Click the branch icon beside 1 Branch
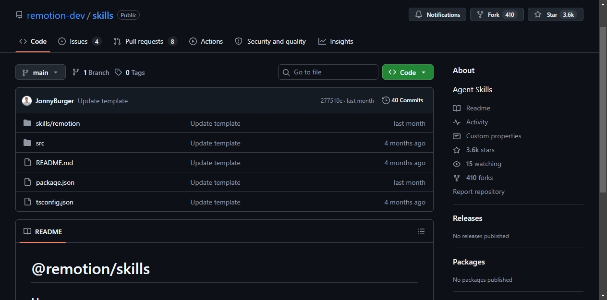 click(x=76, y=72)
